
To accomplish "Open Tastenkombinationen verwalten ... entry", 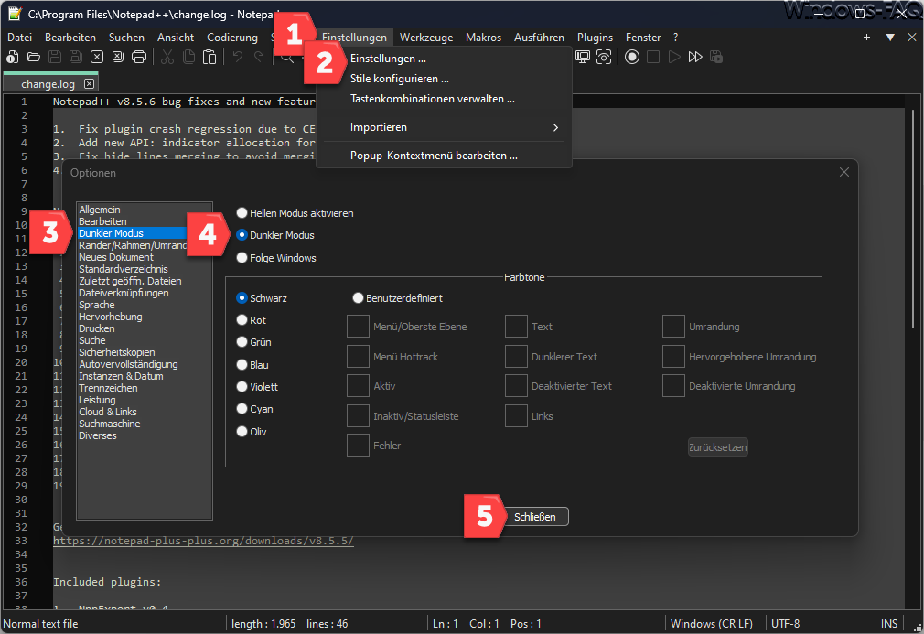I will click(x=445, y=99).
